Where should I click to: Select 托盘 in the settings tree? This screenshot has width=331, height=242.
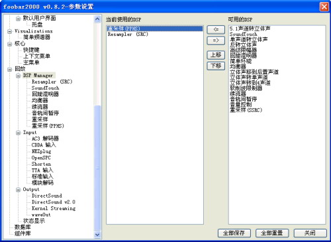37,25
